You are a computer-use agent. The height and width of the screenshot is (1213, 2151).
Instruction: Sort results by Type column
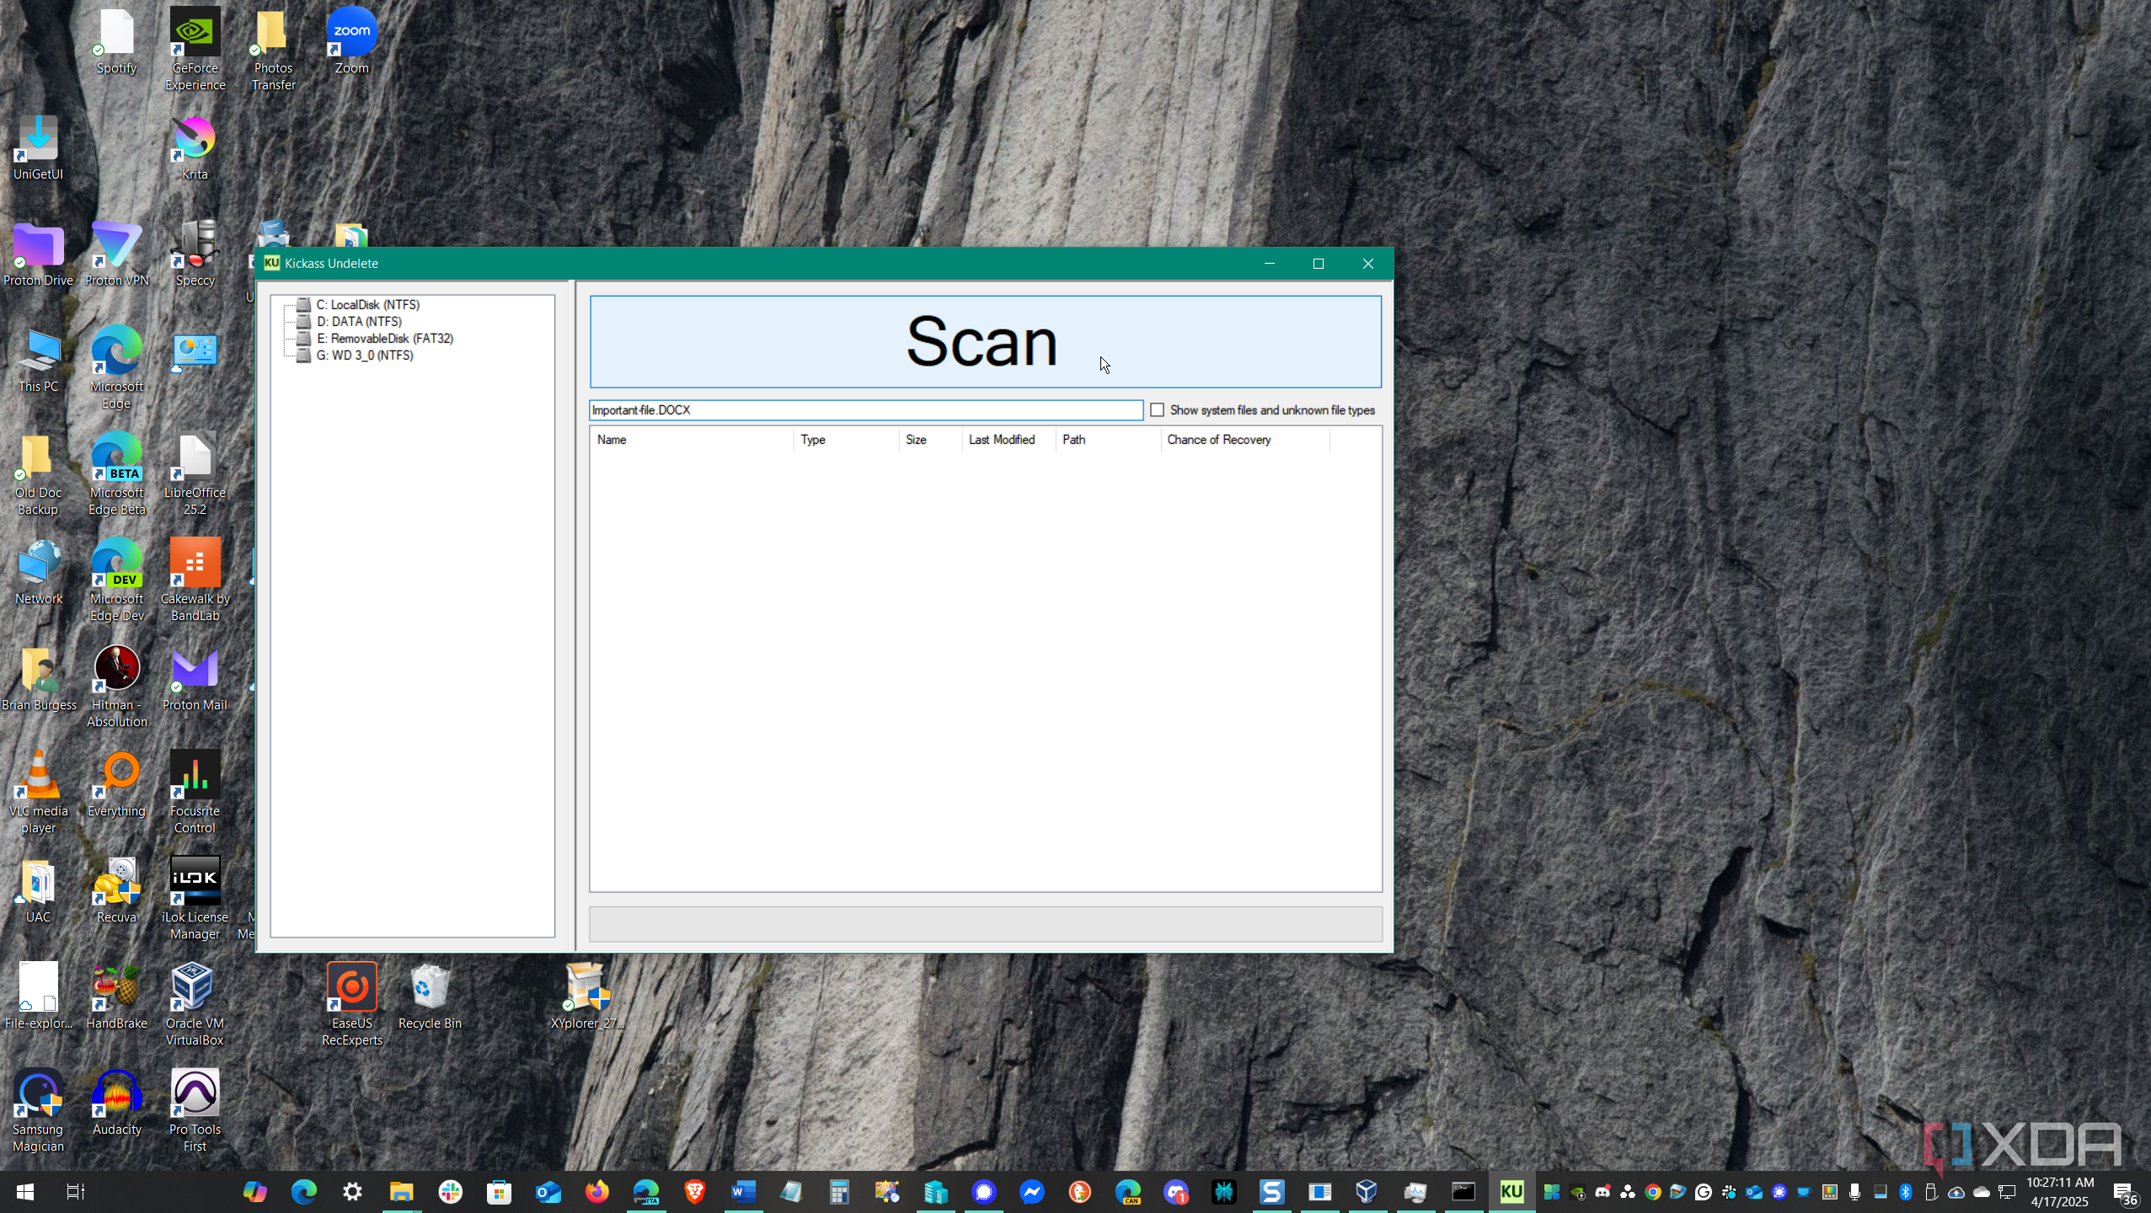coord(846,440)
